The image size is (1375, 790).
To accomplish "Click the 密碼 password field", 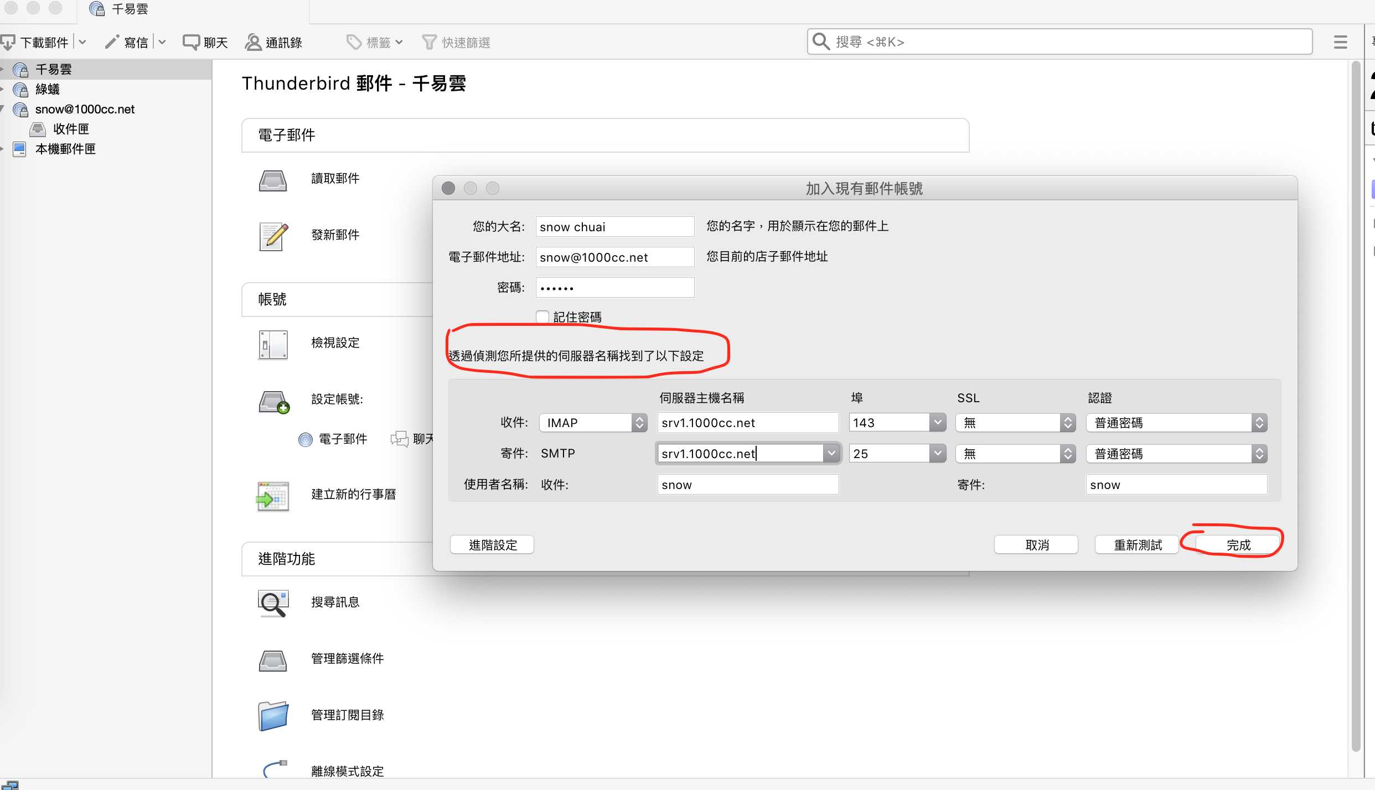I will [x=615, y=288].
